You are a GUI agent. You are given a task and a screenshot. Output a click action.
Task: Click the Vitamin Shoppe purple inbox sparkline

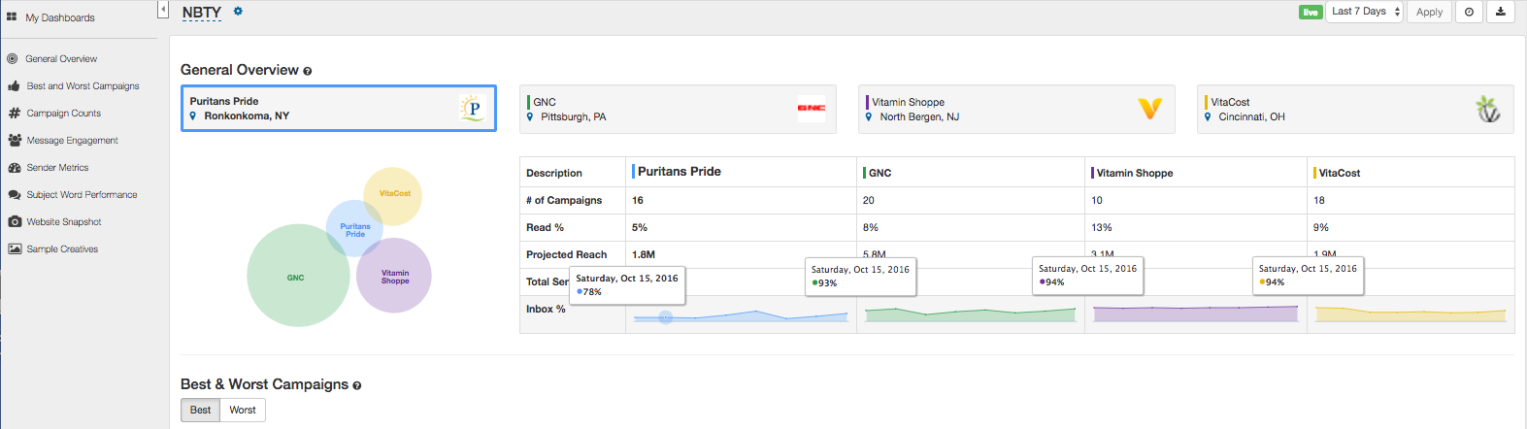[x=1196, y=313]
